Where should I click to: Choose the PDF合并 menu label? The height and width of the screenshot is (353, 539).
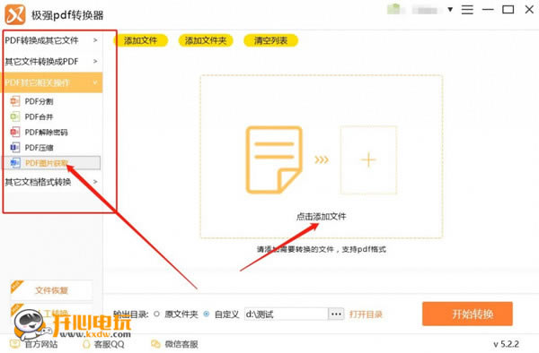pos(39,116)
